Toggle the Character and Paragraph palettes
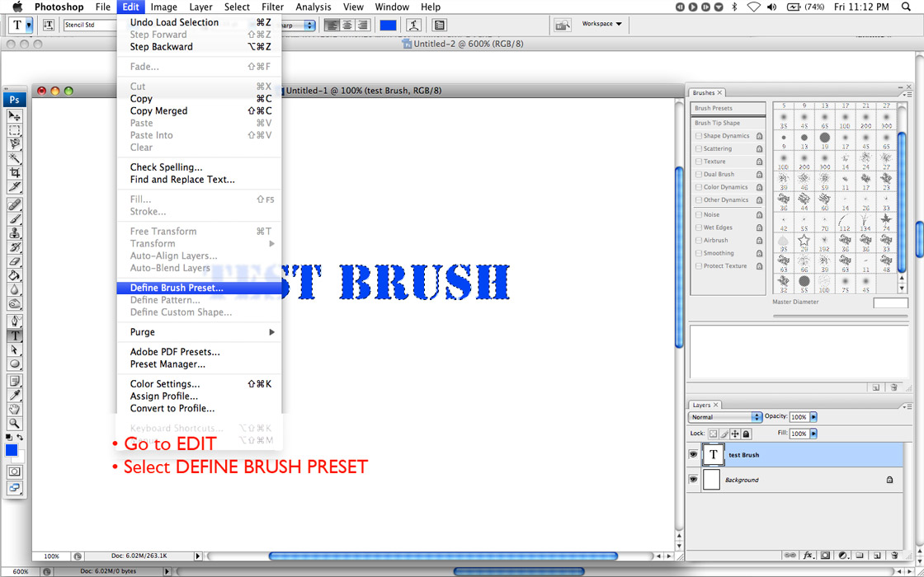The width and height of the screenshot is (924, 577). tap(439, 26)
